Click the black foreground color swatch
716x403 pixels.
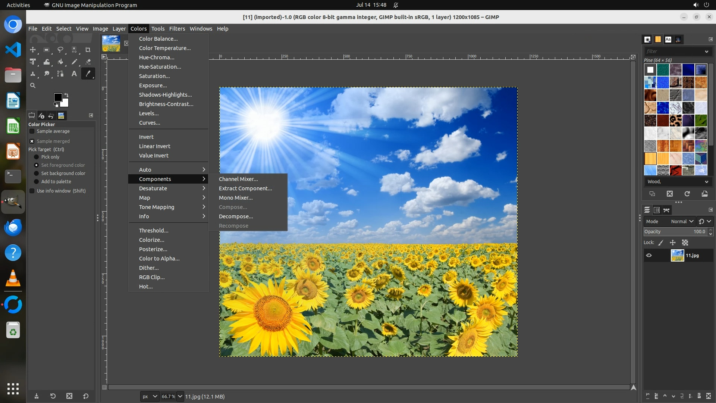click(58, 97)
